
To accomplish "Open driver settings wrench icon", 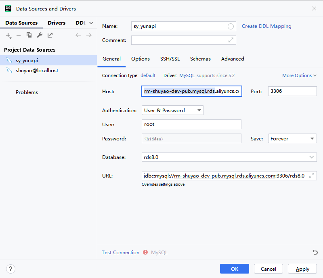I will click(x=40, y=35).
